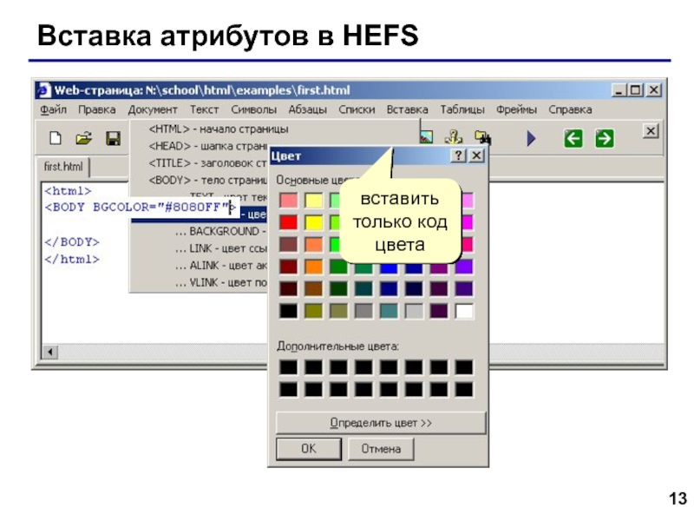Select the <HTML> - начало страницы menu entry
The height and width of the screenshot is (521, 694).
(219, 129)
